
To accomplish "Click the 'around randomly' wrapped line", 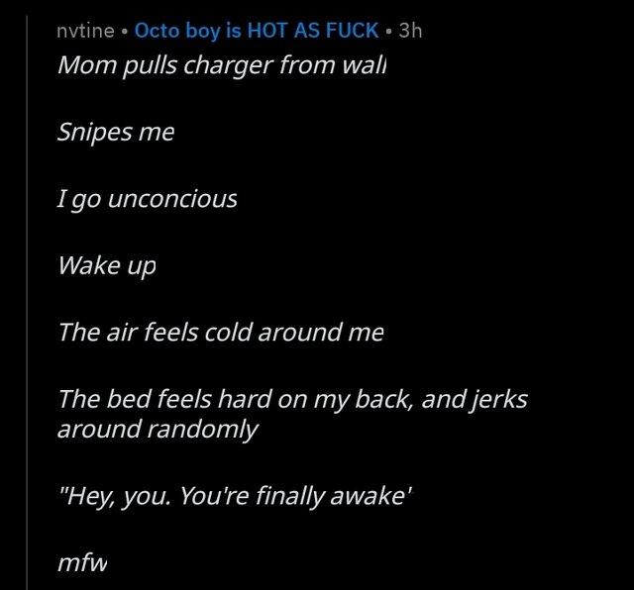I will click(158, 429).
